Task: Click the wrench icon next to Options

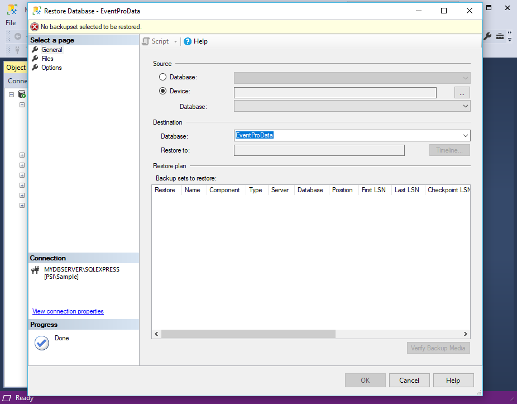Action: pos(35,67)
